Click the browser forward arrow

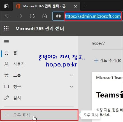(20, 16)
